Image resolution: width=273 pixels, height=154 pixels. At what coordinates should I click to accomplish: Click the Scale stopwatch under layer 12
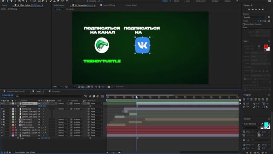18,138
